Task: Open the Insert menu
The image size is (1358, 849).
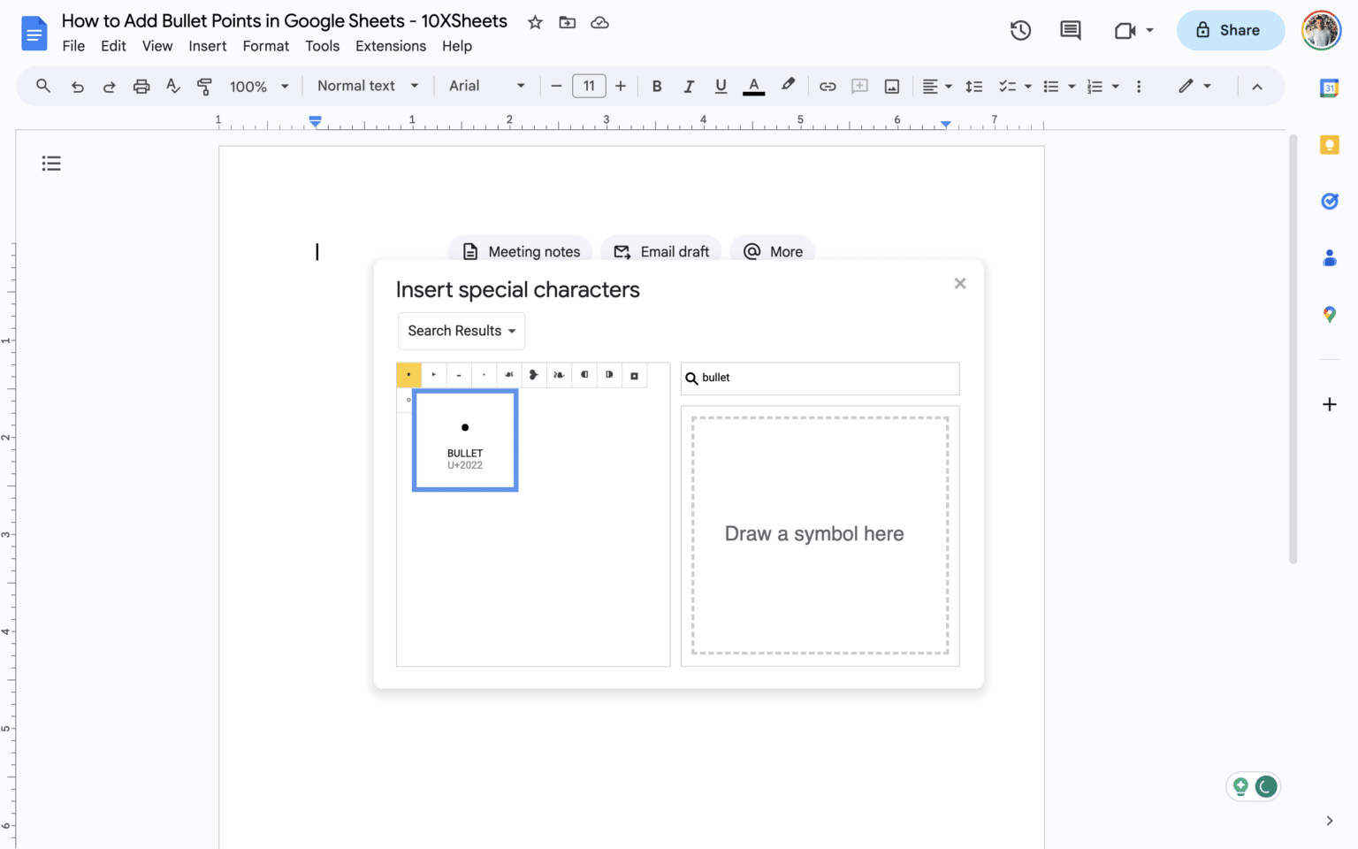Action: [x=208, y=46]
